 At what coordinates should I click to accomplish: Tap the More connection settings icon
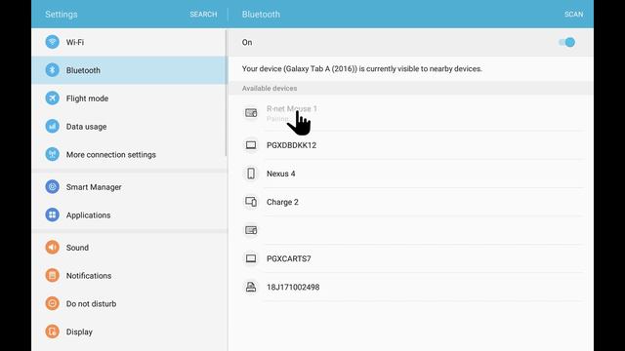(52, 154)
